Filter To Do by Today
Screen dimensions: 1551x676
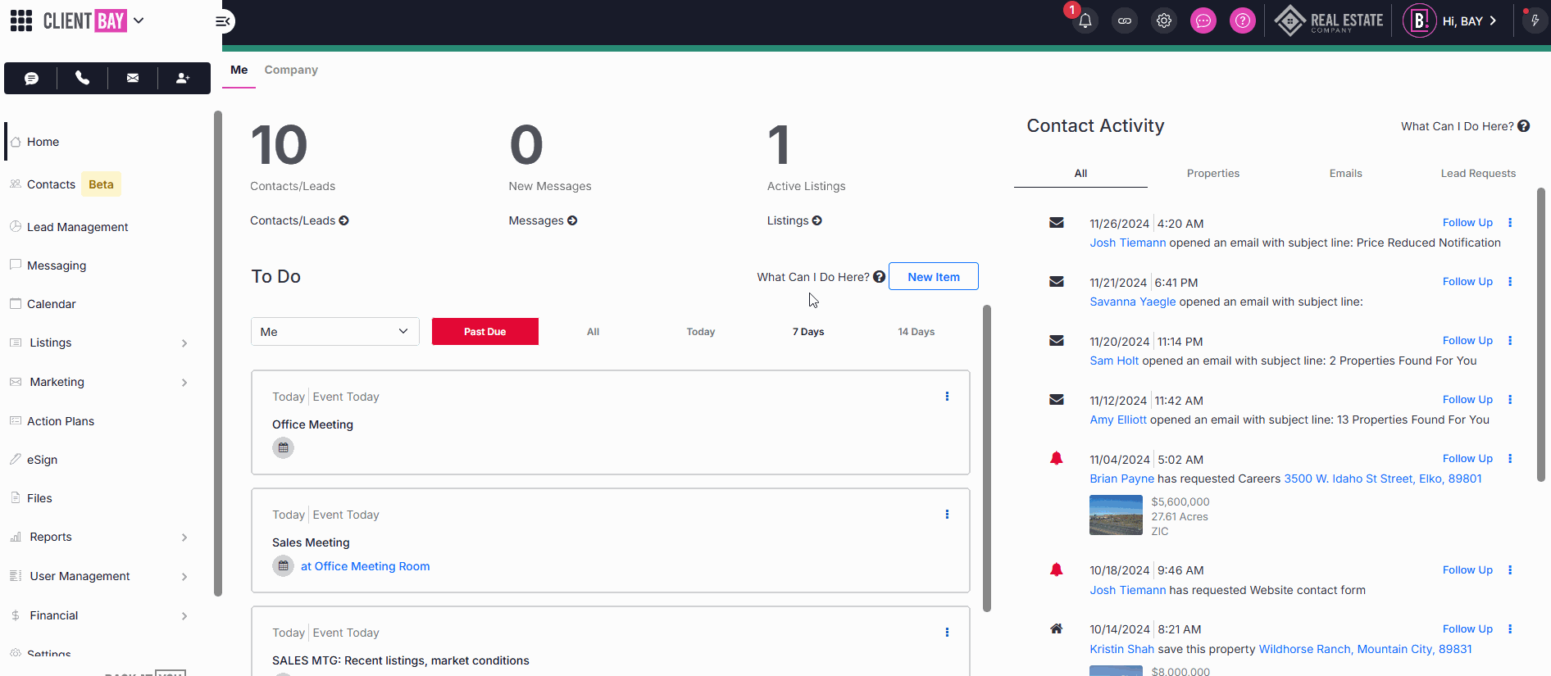(x=701, y=332)
